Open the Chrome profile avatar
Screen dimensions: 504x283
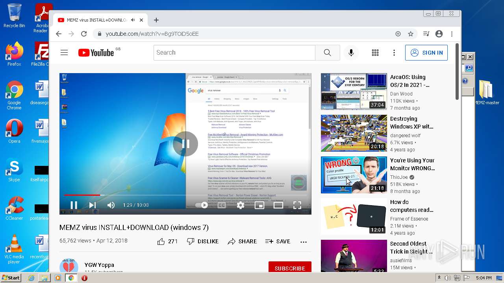439,34
